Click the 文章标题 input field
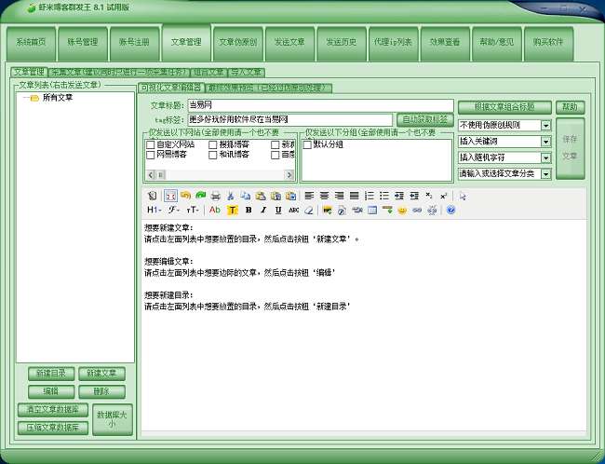The height and width of the screenshot is (464, 605). click(x=320, y=106)
